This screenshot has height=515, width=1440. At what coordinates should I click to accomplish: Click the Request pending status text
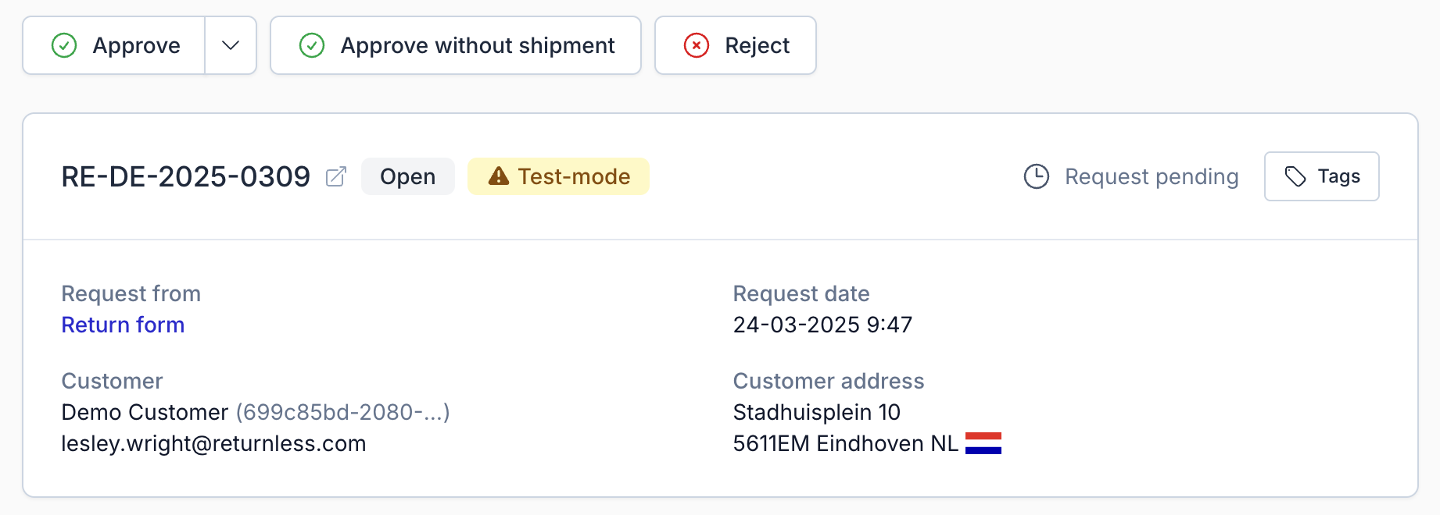click(1152, 176)
